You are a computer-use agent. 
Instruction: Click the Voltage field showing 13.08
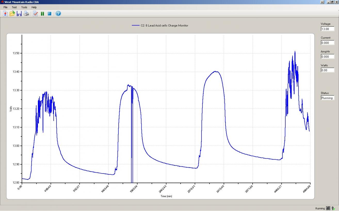pos(328,29)
